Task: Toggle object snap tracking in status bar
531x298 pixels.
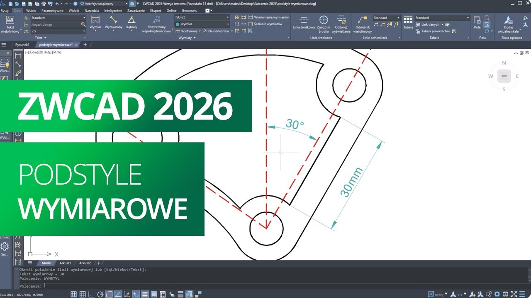Action: pos(118,294)
